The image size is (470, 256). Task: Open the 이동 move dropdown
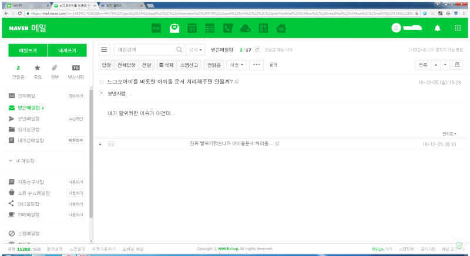237,65
